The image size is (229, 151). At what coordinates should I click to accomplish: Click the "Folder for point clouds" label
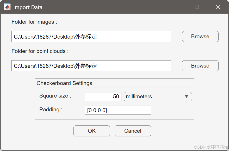click(x=40, y=51)
